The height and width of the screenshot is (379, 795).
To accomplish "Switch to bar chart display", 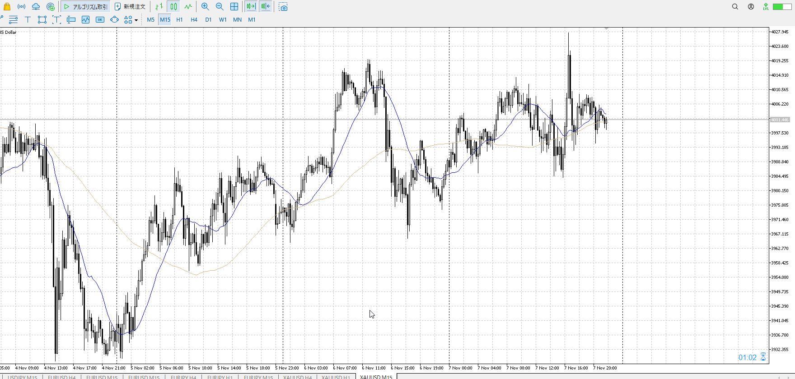I will click(159, 7).
